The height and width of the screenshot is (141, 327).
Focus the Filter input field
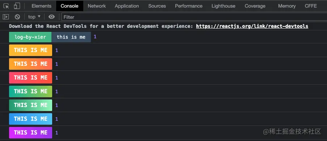pyautogui.click(x=194, y=17)
